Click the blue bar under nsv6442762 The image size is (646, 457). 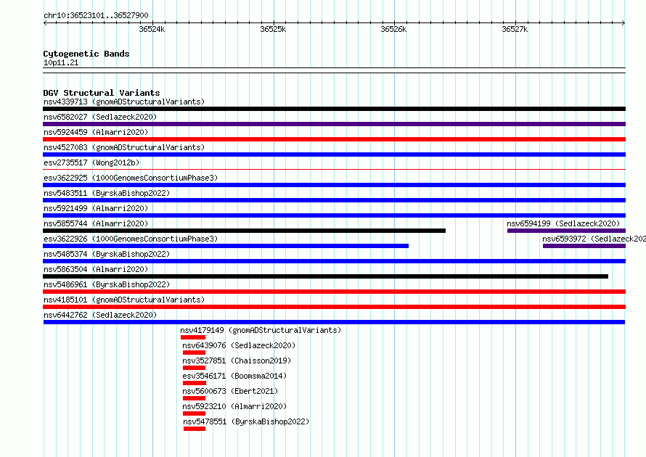(x=334, y=322)
